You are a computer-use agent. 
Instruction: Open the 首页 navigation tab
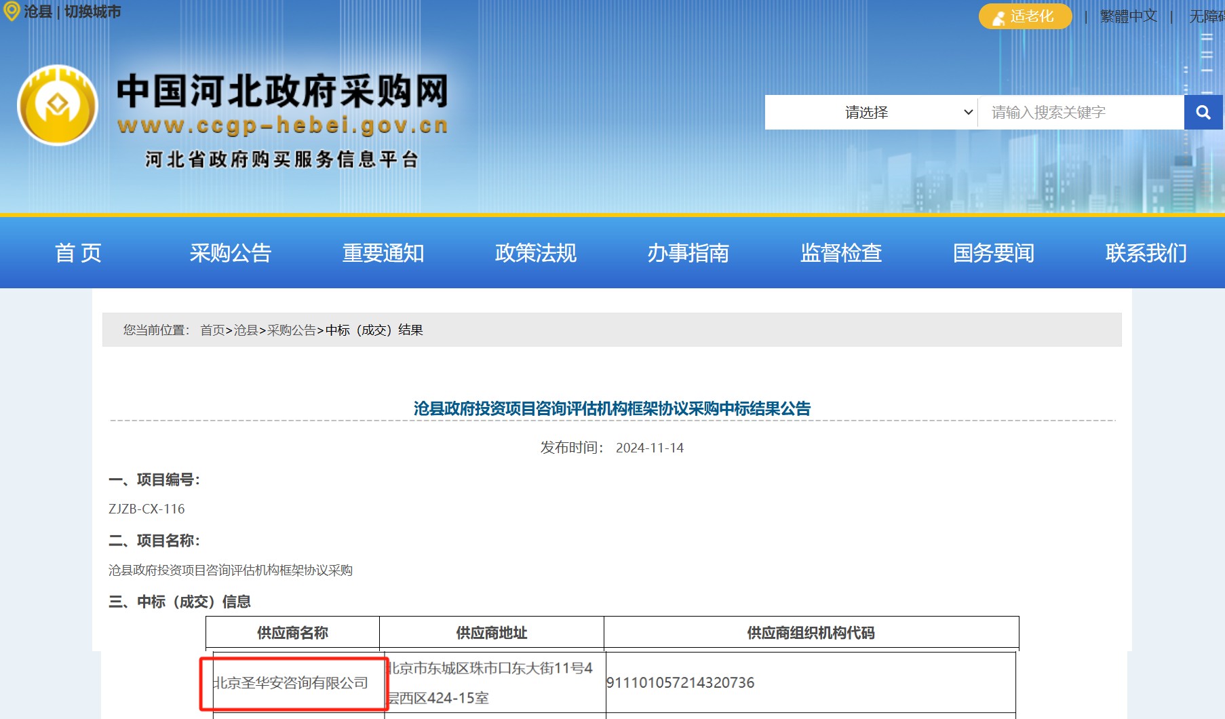point(78,253)
